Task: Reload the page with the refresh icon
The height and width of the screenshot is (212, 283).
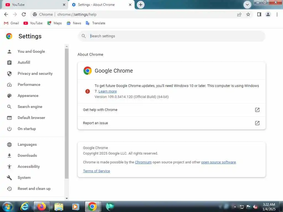Action: click(x=24, y=14)
